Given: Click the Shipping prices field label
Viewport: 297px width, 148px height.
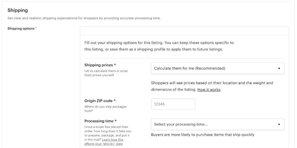Looking at the screenshot, I should (98, 65).
